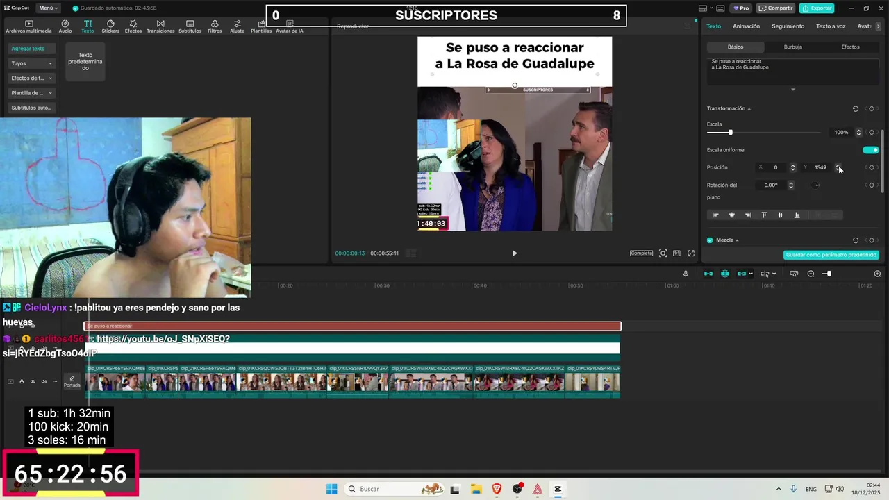The image size is (889, 500).
Task: Expand the Plantilla de texto category
Action: pos(32,93)
